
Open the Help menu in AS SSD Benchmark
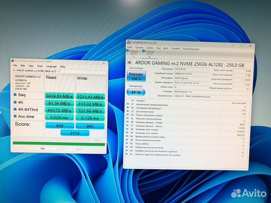(x=62, y=67)
